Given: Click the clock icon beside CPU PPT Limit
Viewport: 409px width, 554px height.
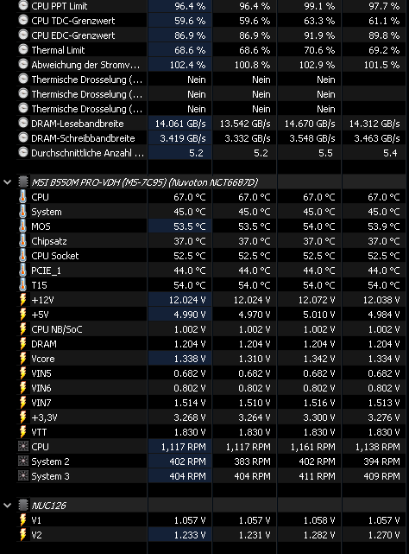Looking at the screenshot, I should coord(23,6).
